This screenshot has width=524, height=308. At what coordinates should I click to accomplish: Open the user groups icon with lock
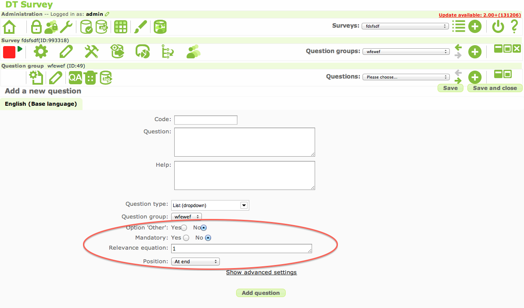coord(51,27)
